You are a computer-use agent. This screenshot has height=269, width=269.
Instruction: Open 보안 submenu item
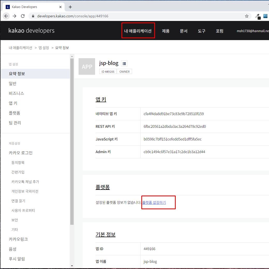[14, 220]
